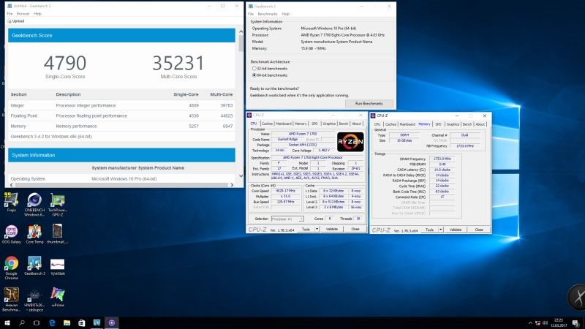585x329 pixels.
Task: Launch TechPowerUp GPU-Z from the desktop
Action: tap(58, 205)
